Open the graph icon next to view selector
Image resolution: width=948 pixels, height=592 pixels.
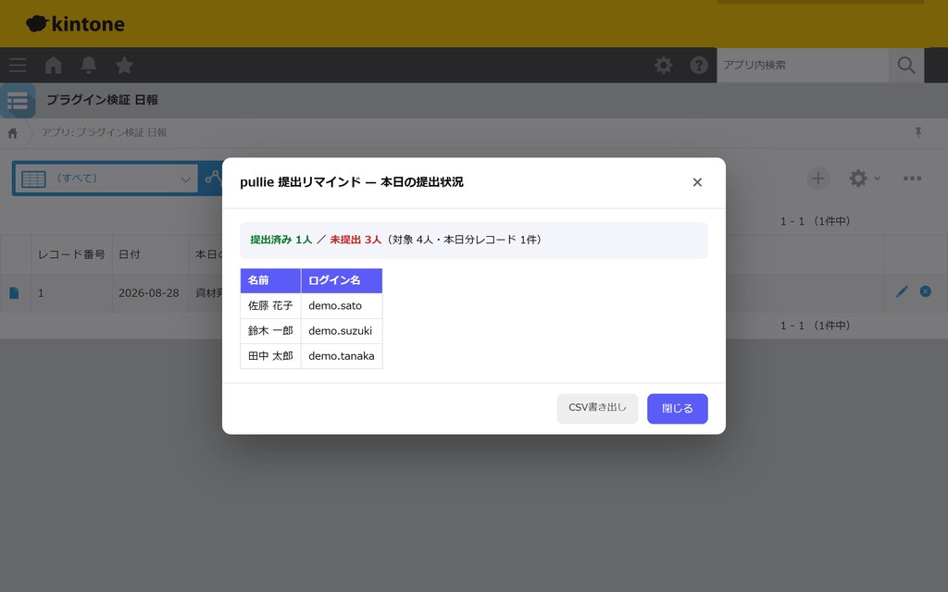tap(213, 178)
